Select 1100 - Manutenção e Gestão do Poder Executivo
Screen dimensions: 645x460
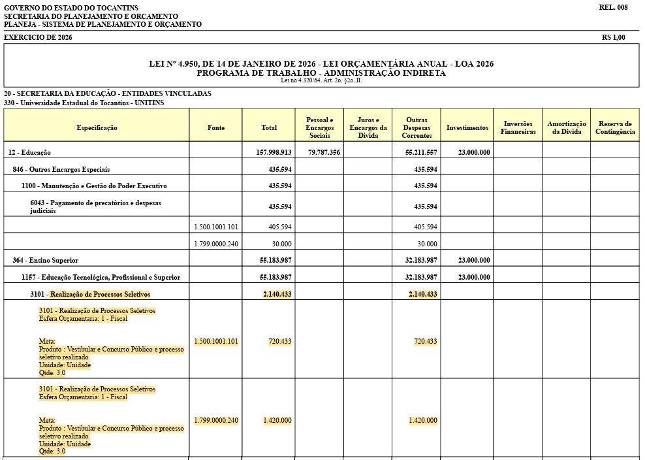pos(93,186)
